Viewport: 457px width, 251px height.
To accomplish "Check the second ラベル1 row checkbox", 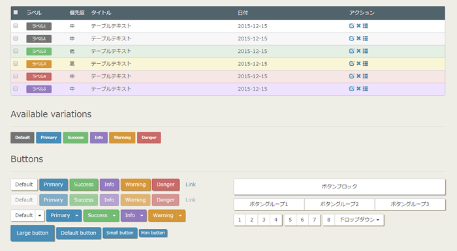I will click(x=16, y=38).
